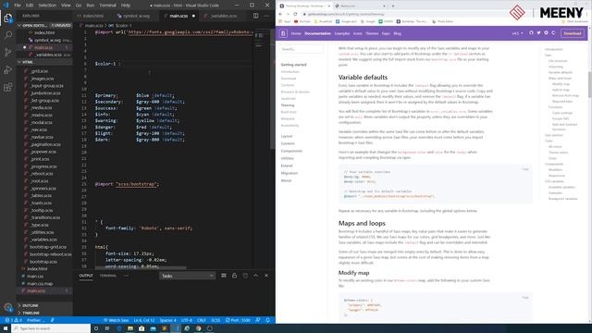Open the Sublime Text taskbar icon
Image resolution: width=592 pixels, height=333 pixels.
click(165, 328)
